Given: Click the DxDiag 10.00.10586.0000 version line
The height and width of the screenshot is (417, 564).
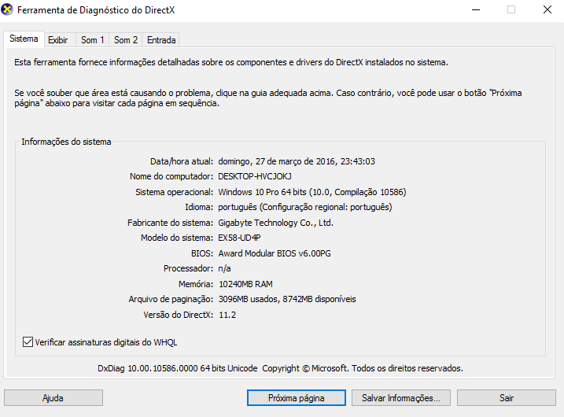Looking at the screenshot, I should [x=280, y=368].
